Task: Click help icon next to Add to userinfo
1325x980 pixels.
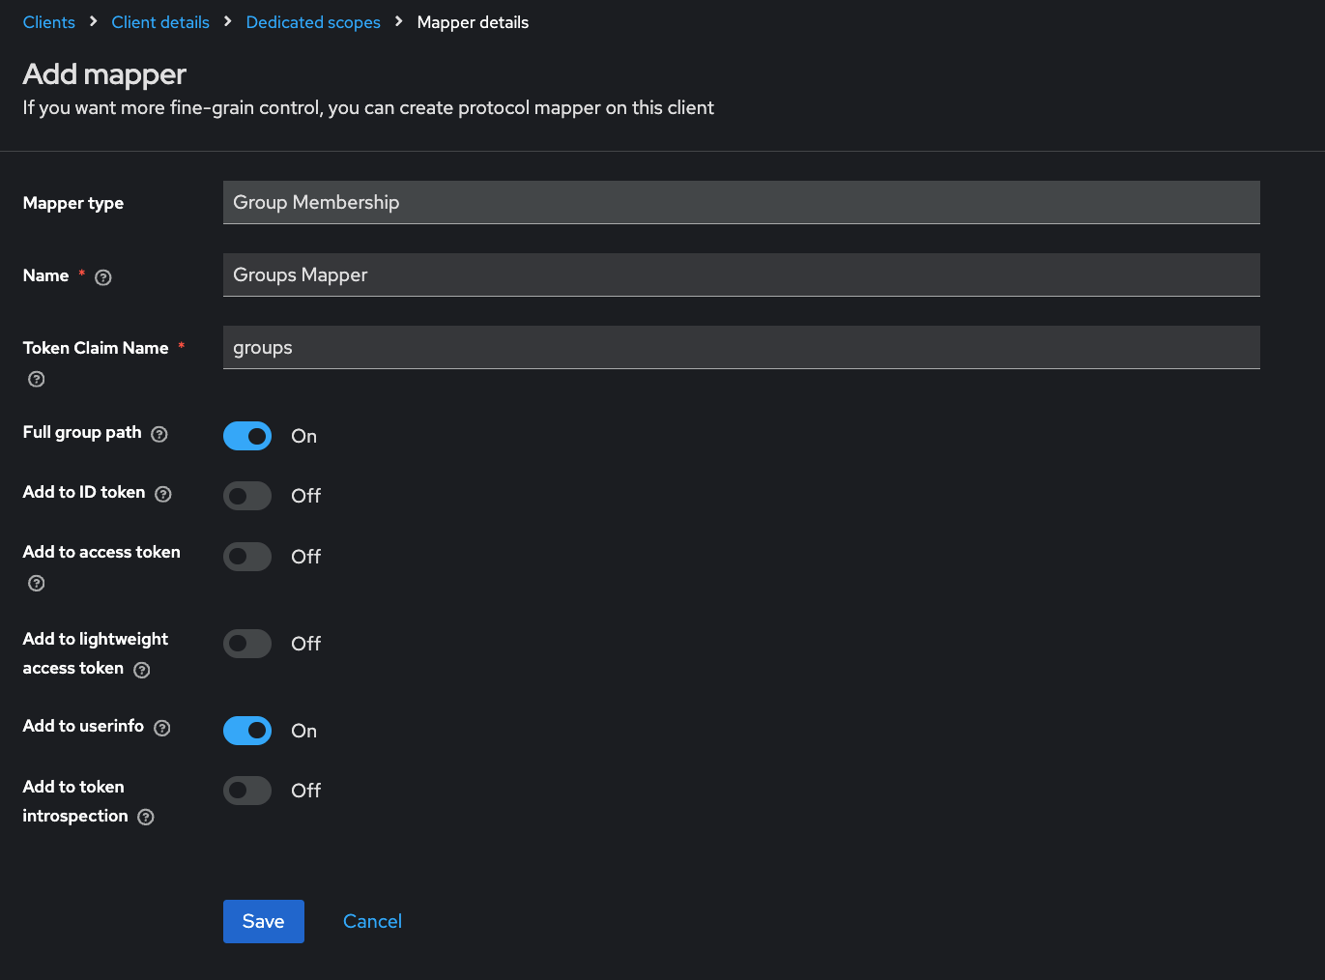Action: pyautogui.click(x=162, y=728)
